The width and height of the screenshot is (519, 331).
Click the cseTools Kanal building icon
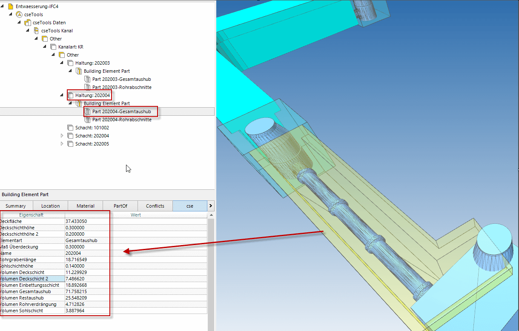(36, 31)
